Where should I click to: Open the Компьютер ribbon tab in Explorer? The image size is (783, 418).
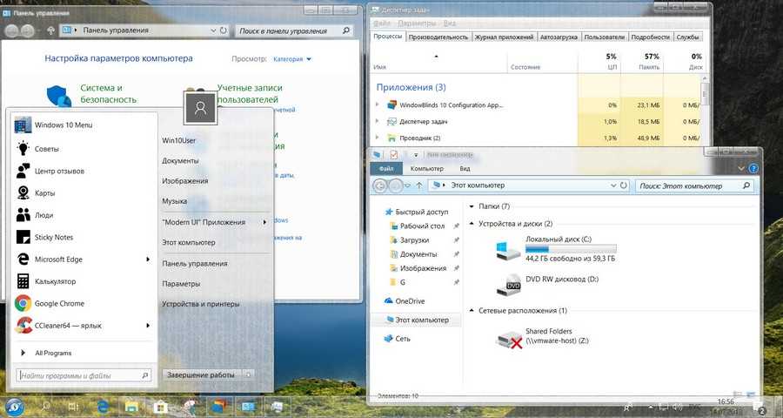pyautogui.click(x=427, y=168)
